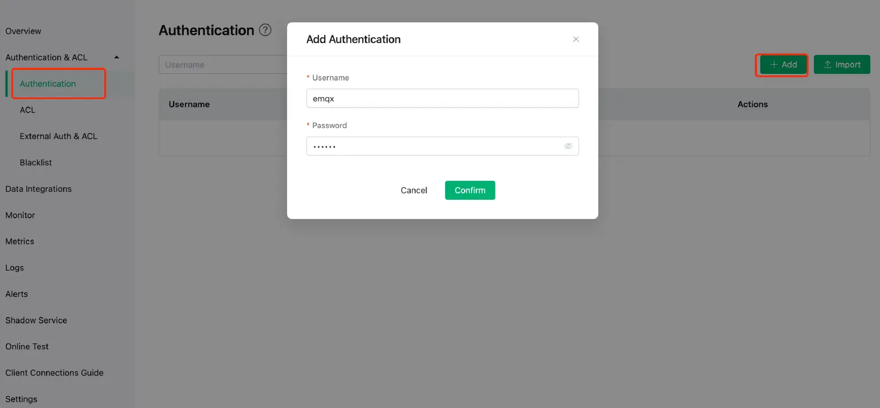Click the eye icon in the Password field
This screenshot has height=408, width=880.
click(x=568, y=146)
